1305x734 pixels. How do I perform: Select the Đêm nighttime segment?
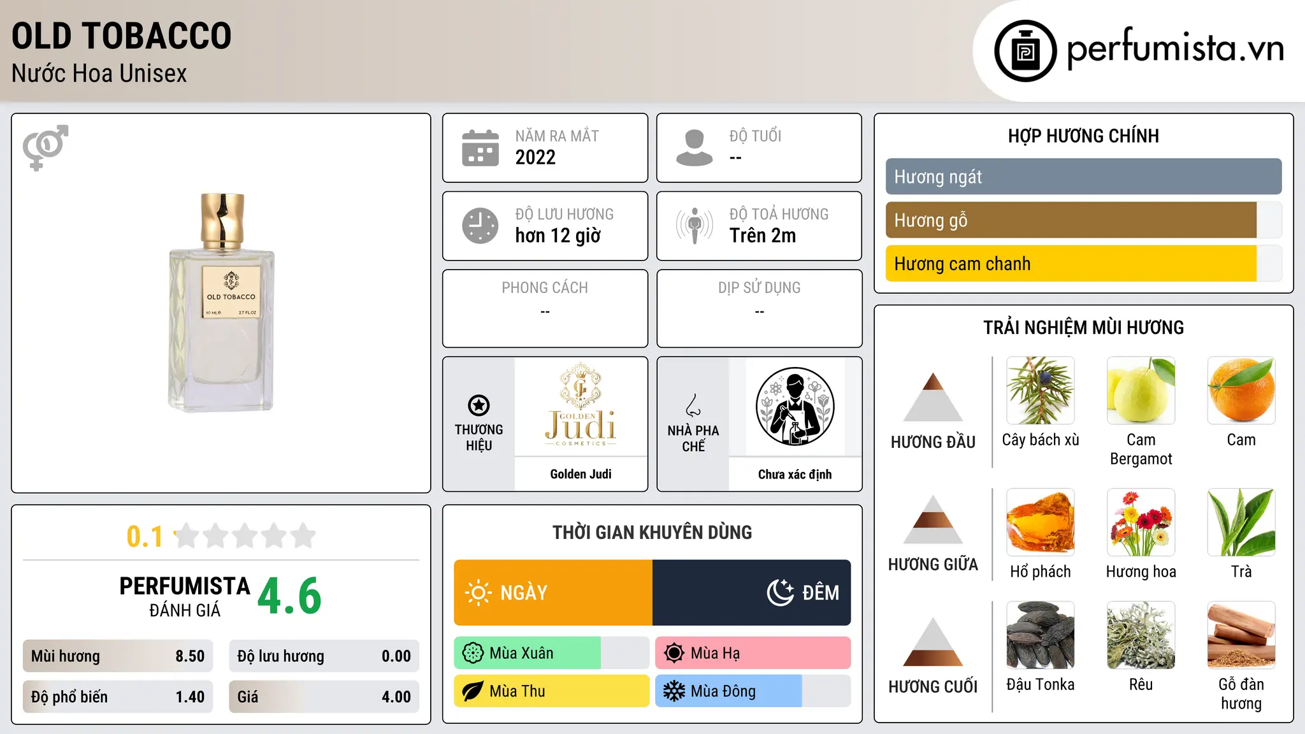[752, 593]
